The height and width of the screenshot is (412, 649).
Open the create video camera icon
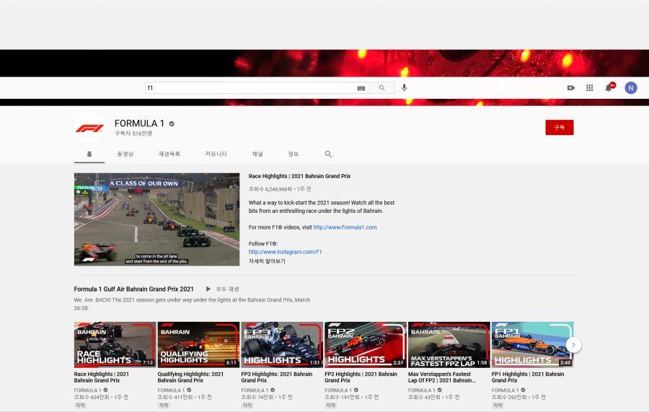571,88
